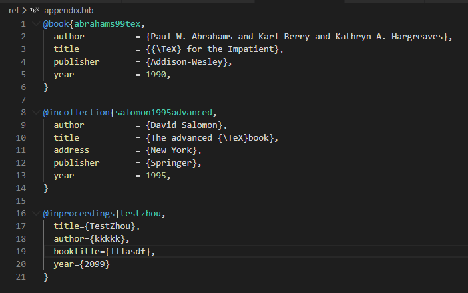Image resolution: width=468 pixels, height=293 pixels.
Task: Click the 'year' field name on line 13
Action: (x=63, y=176)
